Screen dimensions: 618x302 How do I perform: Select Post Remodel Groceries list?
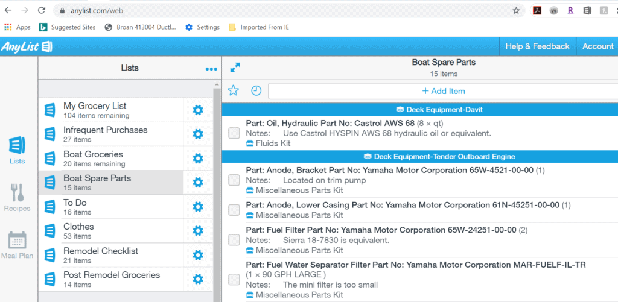(112, 280)
